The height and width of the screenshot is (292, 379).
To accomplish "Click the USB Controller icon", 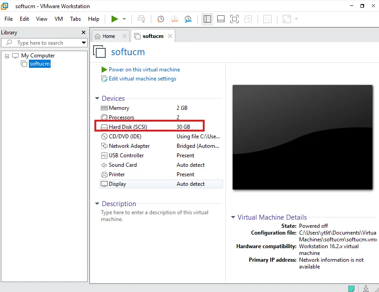I will click(104, 155).
